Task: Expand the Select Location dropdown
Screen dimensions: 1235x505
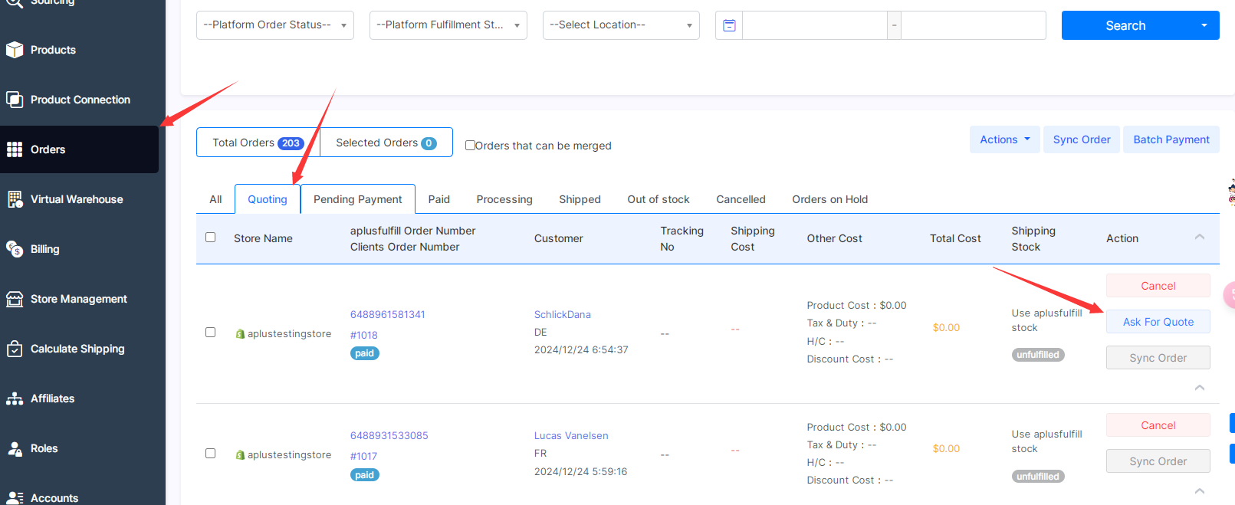Action: (x=620, y=25)
